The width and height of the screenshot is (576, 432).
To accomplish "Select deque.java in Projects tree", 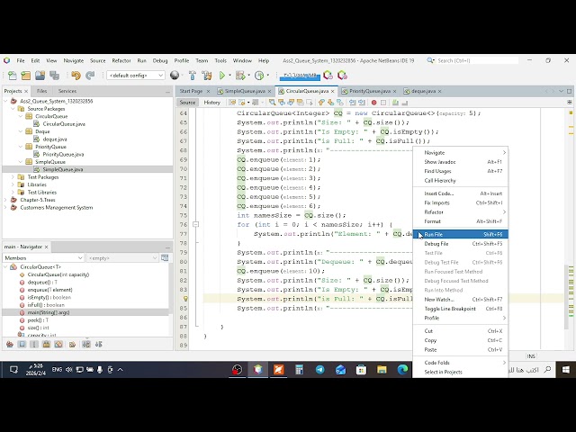I will [55, 139].
